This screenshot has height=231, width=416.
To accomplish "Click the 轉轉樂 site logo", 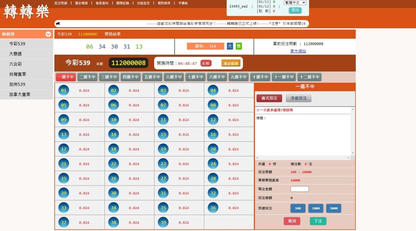I will 26,12.
